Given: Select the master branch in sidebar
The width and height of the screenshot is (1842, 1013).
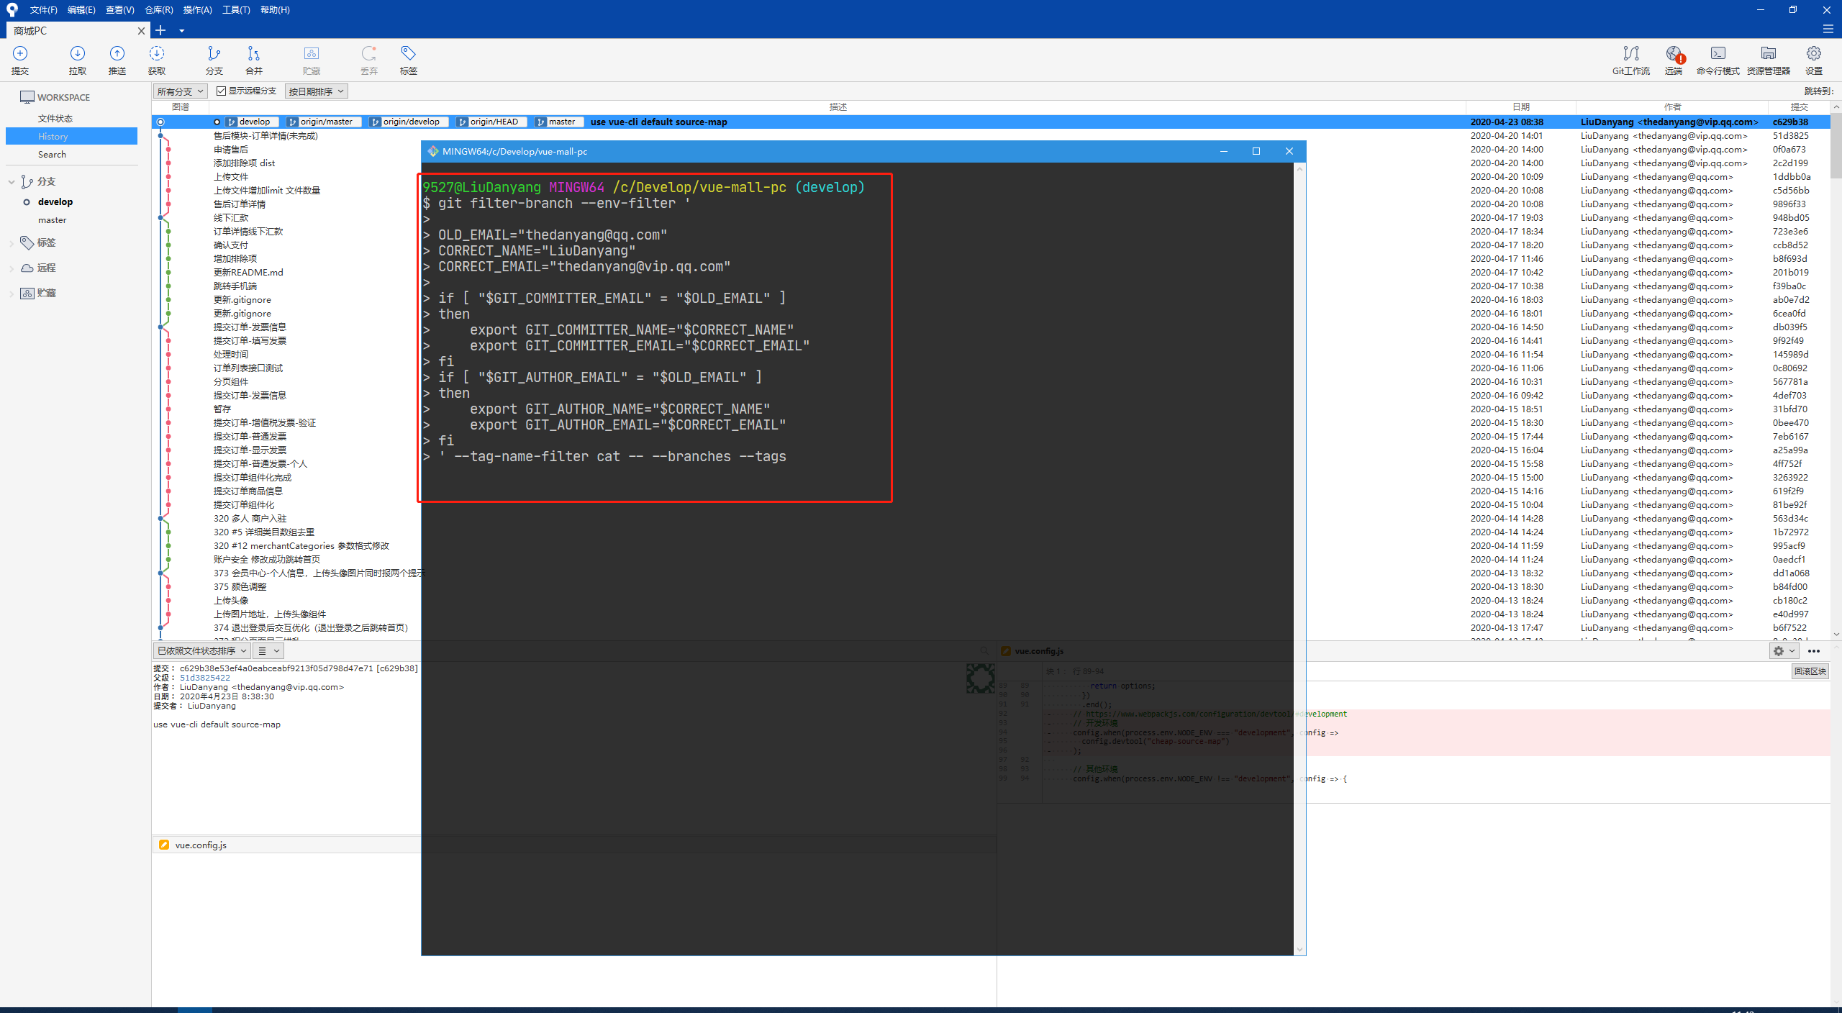Looking at the screenshot, I should [x=52, y=220].
